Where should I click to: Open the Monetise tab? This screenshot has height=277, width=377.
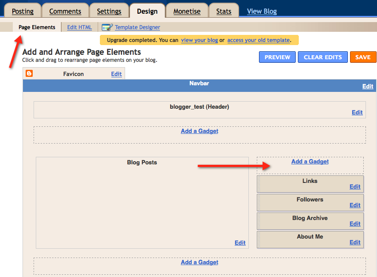click(187, 11)
